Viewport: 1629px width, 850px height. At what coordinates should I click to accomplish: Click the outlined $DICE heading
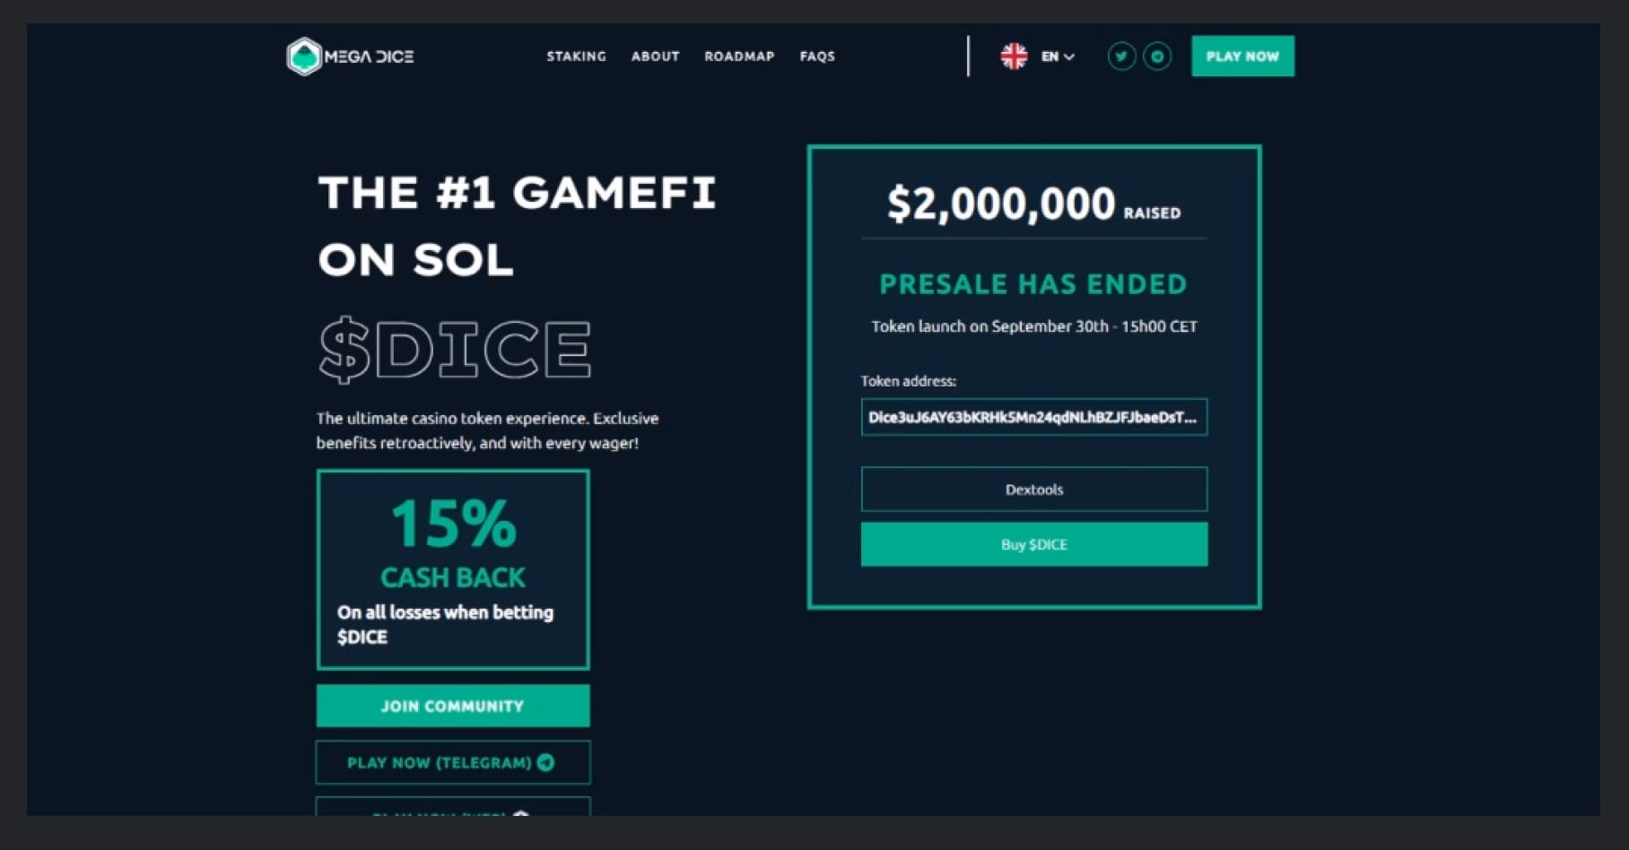[x=455, y=350]
